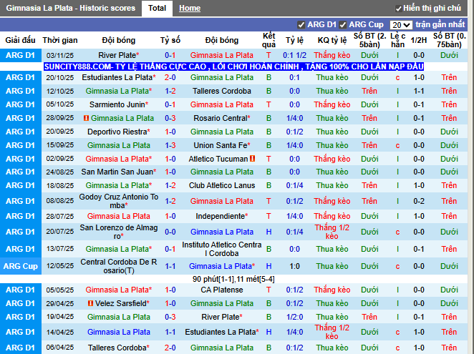Click the Gimnasia La Plata - Historic scores title
Image resolution: width=474 pixels, height=354 pixels.
71,8
